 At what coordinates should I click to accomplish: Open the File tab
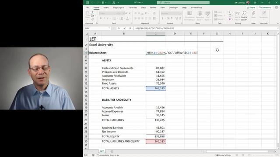coord(87,8)
